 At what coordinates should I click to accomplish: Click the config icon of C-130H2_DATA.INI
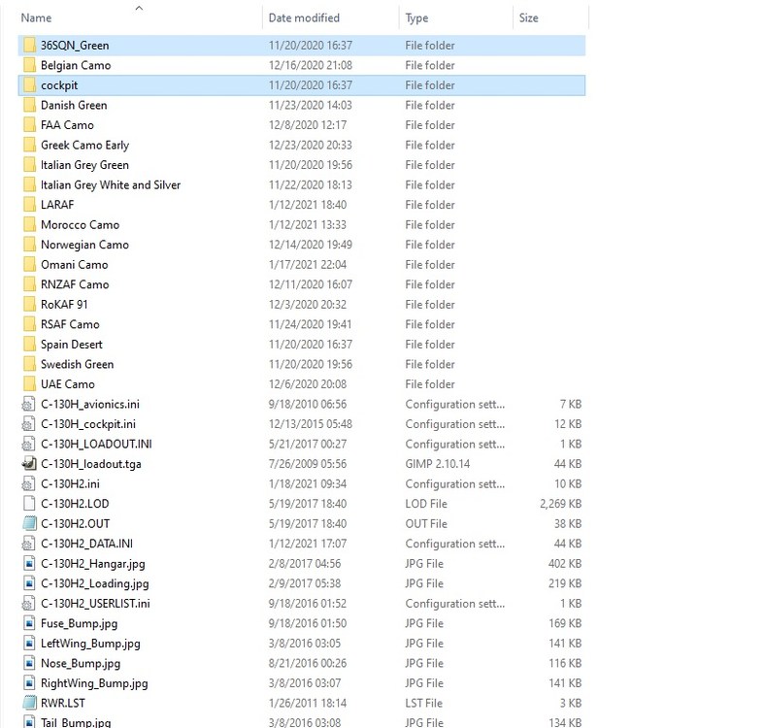tap(29, 544)
